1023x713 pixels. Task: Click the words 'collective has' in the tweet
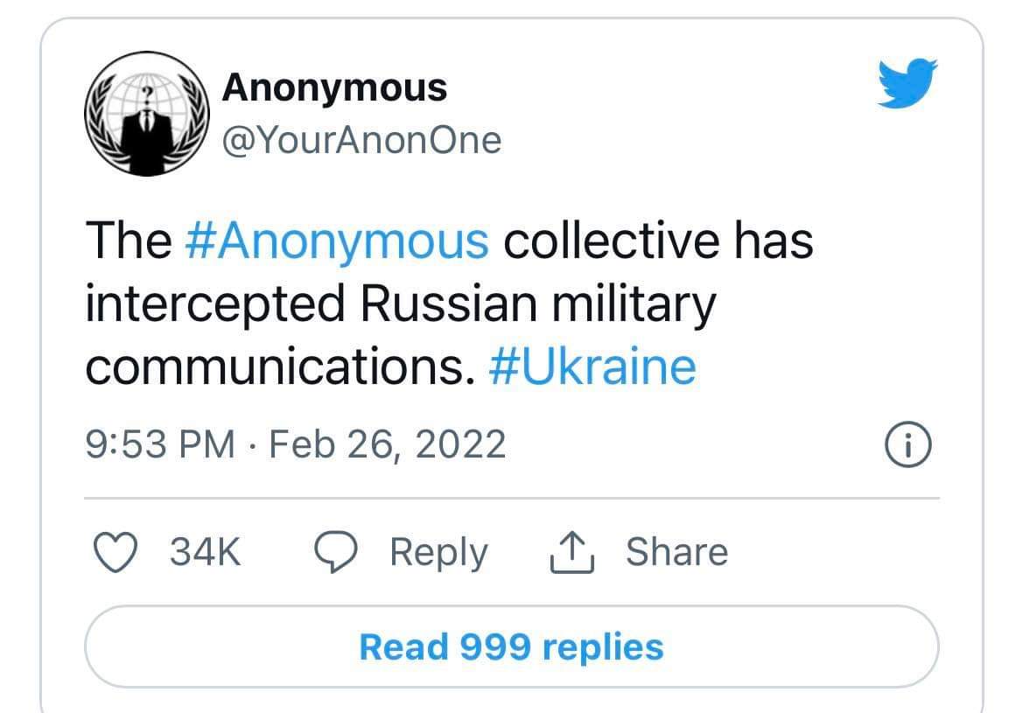coord(658,240)
